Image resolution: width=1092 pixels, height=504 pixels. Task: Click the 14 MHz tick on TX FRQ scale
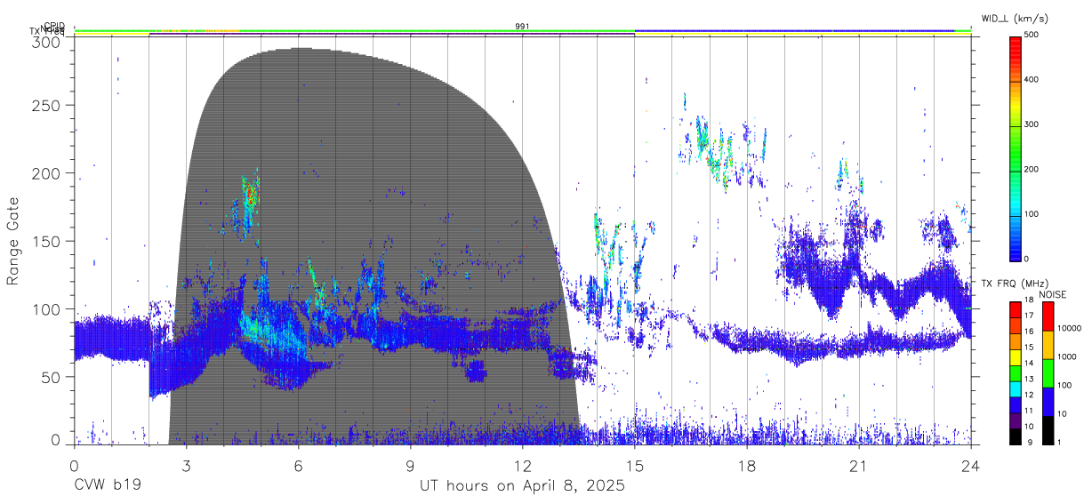(x=1030, y=364)
